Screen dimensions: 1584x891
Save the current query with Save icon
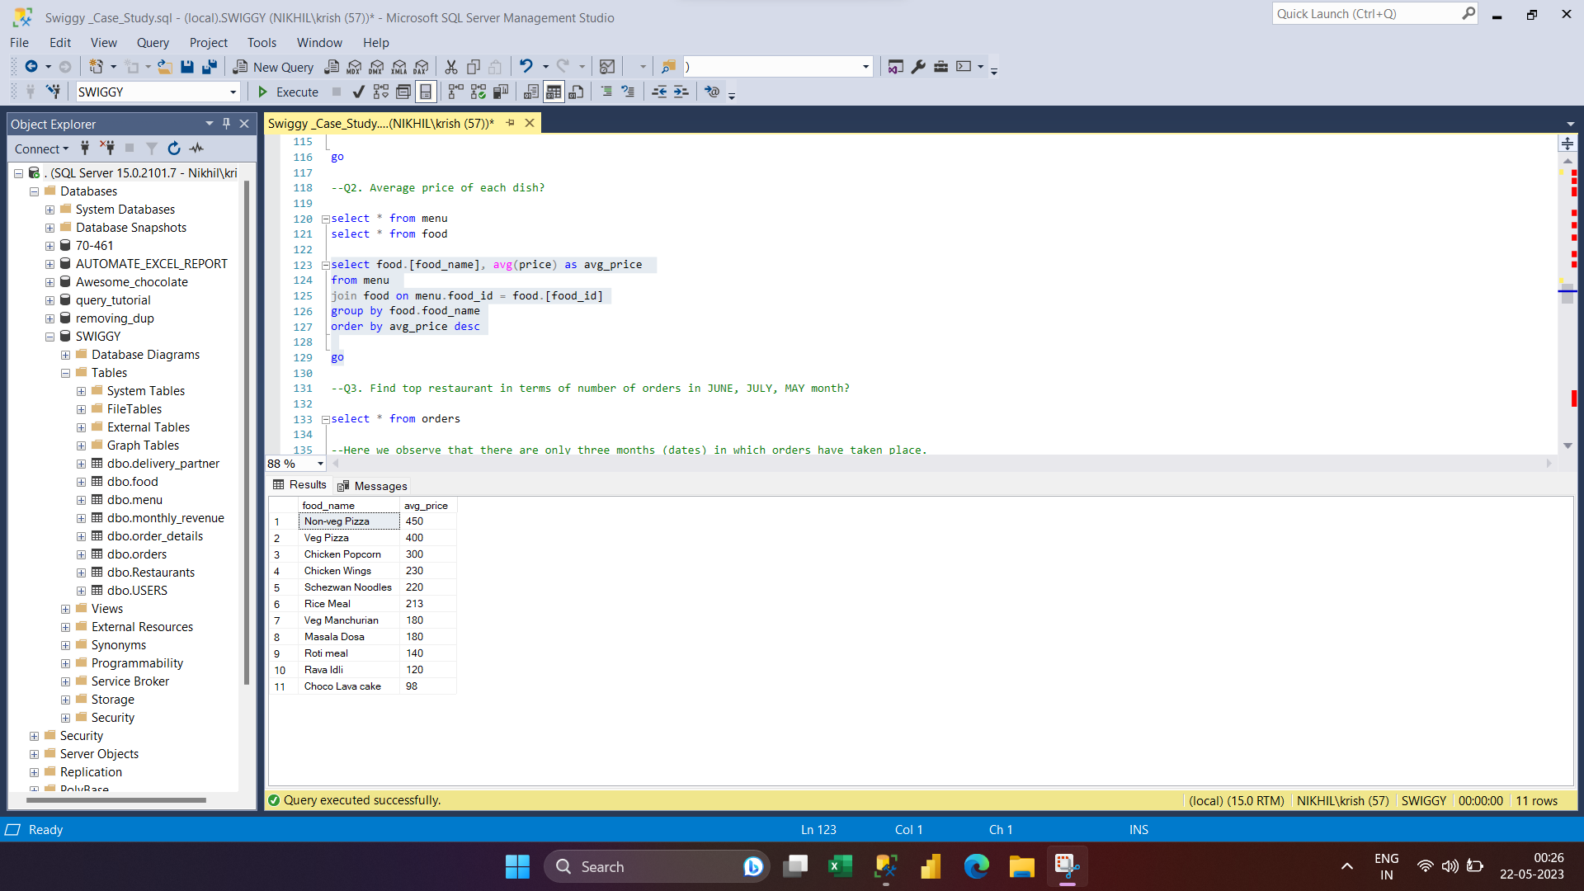point(187,67)
